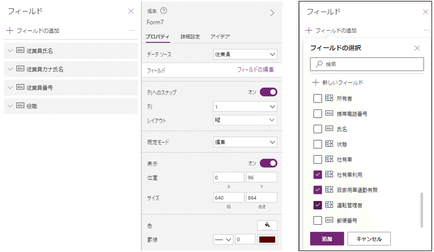Click the plus icon for 新しいフィールド
Screen dimensions: 434x252
(315, 83)
